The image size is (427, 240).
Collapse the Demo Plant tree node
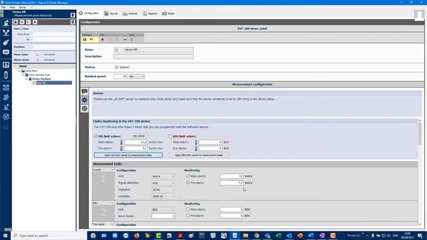pos(19,71)
